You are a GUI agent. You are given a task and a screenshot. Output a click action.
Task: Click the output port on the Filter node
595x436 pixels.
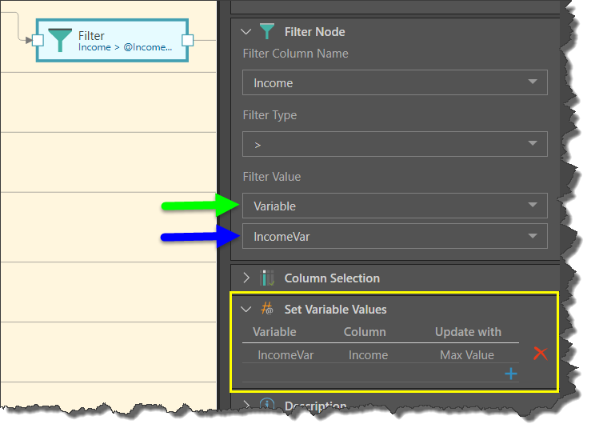pos(188,40)
